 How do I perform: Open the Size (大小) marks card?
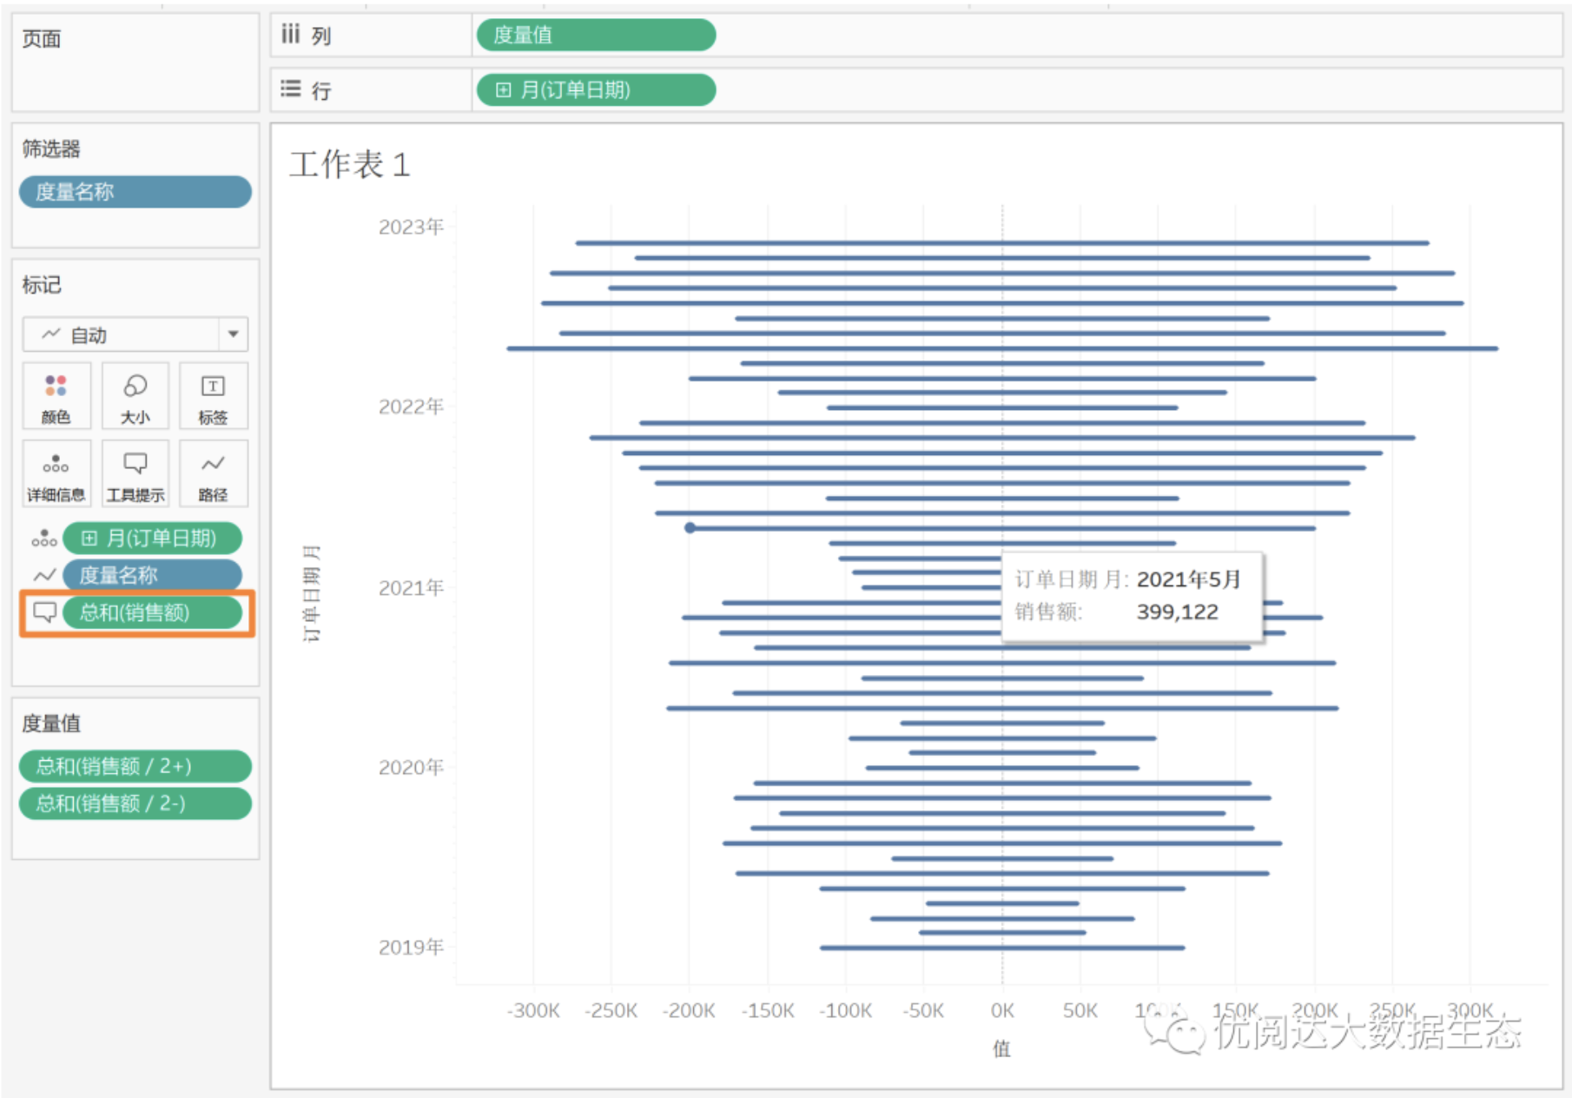click(135, 396)
